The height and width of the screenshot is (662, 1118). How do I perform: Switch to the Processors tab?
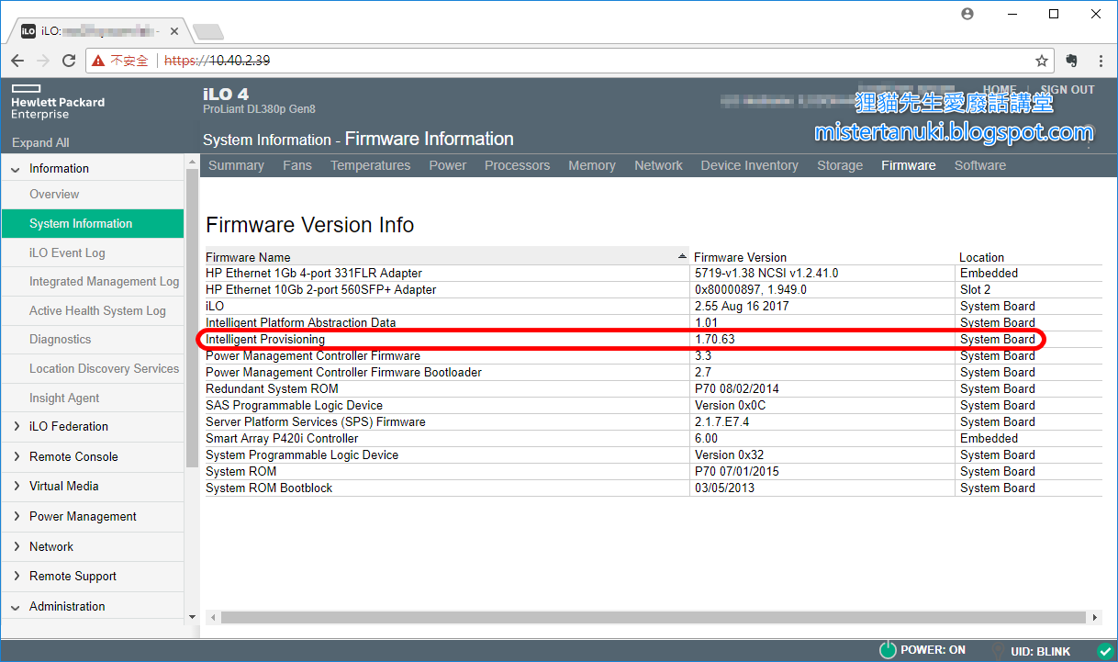click(518, 165)
